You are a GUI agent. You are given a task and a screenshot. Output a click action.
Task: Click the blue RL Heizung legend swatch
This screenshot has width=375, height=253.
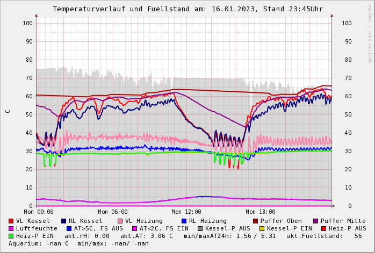coord(184,221)
